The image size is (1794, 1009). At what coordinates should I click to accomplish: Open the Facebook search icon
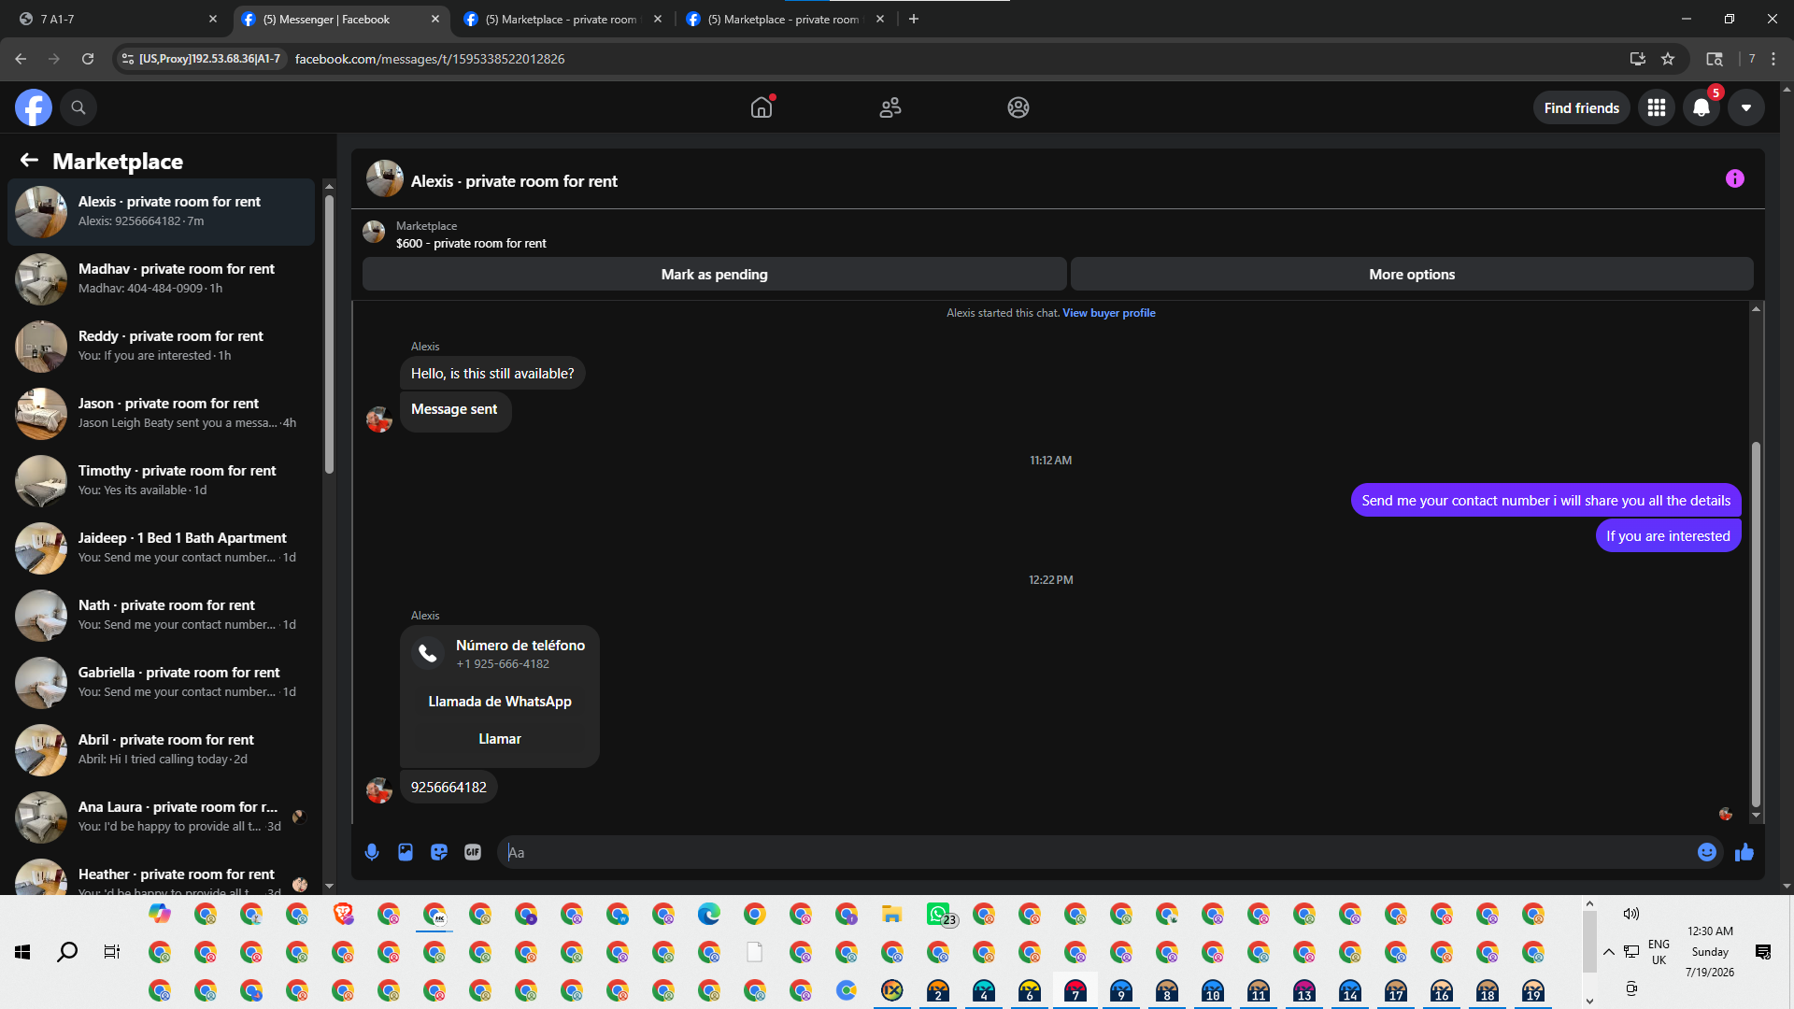(78, 107)
